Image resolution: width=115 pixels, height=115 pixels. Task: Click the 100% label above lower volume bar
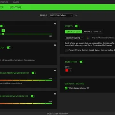[x=50, y=102]
